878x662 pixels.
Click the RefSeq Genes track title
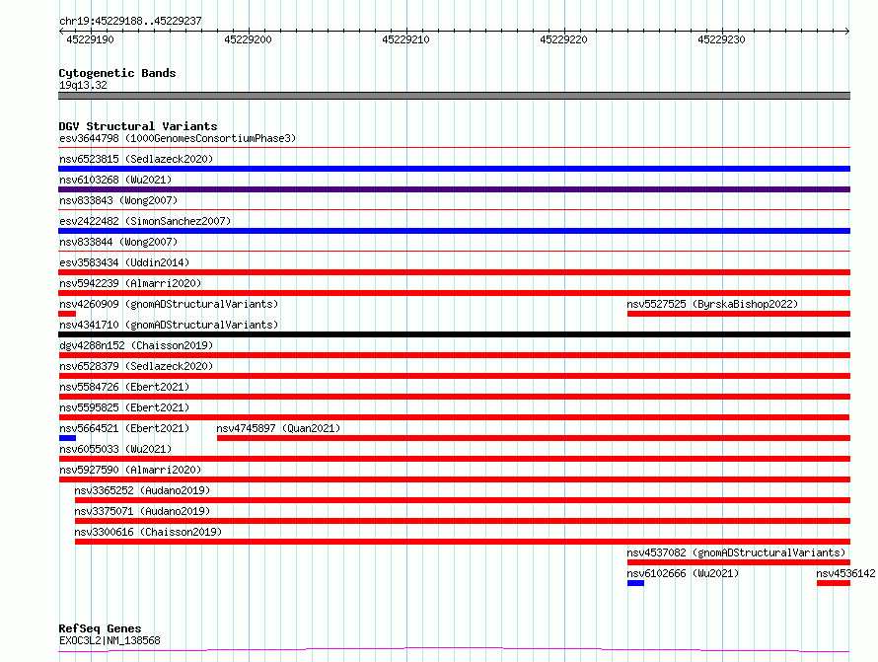pyautogui.click(x=100, y=628)
